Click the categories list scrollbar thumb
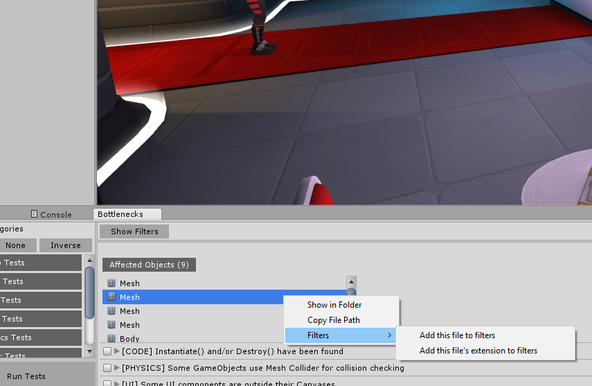The image size is (592, 386). coord(89,291)
